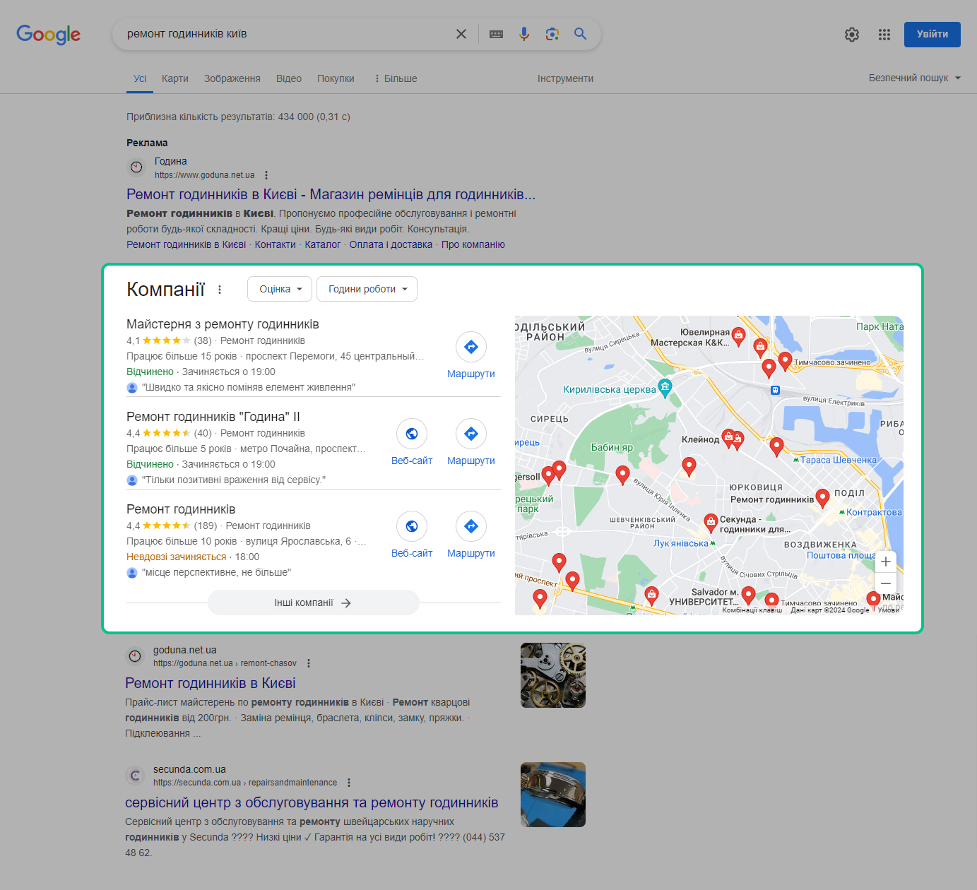The image size is (977, 890).
Task: Start voice search with microphone
Action: tap(524, 34)
